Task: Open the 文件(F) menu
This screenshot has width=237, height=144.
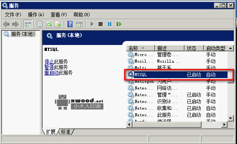Action: [13, 15]
